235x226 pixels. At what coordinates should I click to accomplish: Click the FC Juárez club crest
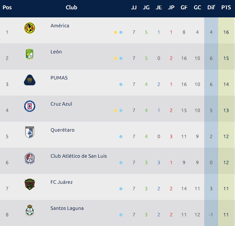pos(30,184)
